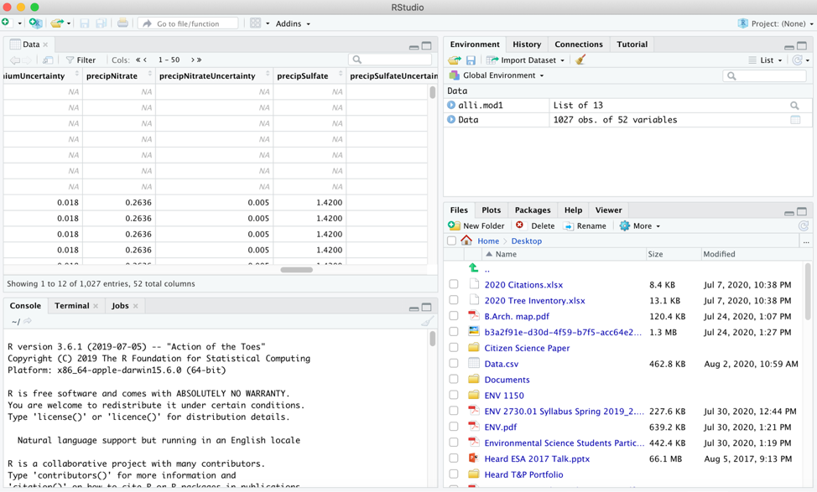This screenshot has width=817, height=492.
Task: Click the load workspace folder icon
Action: pyautogui.click(x=454, y=60)
